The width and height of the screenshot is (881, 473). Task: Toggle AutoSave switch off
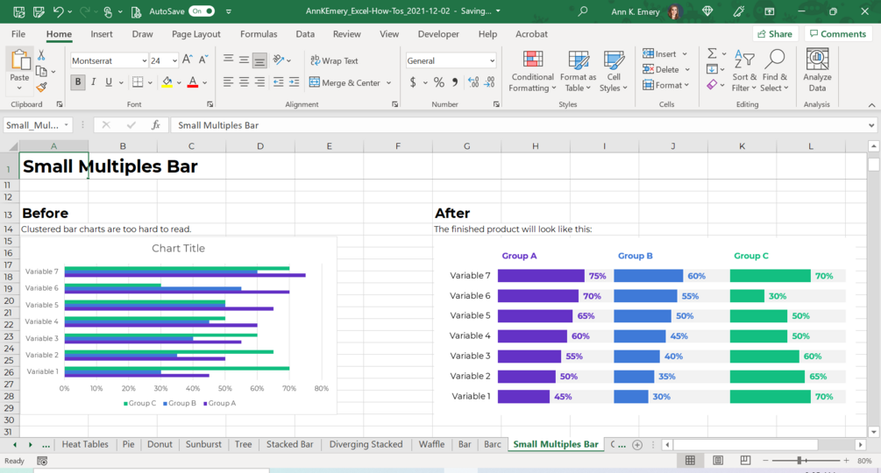[x=202, y=11]
